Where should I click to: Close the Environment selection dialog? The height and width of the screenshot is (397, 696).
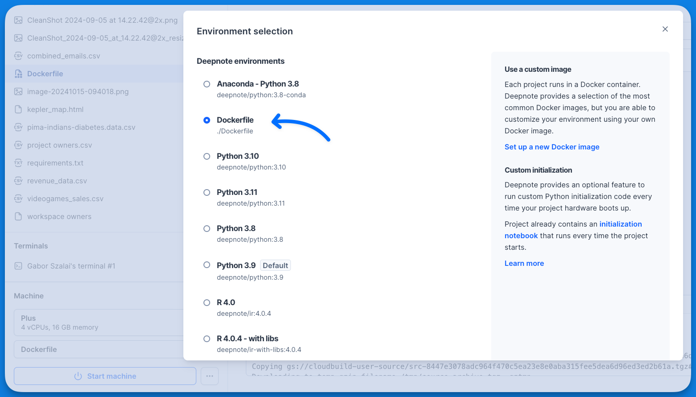[x=665, y=29]
